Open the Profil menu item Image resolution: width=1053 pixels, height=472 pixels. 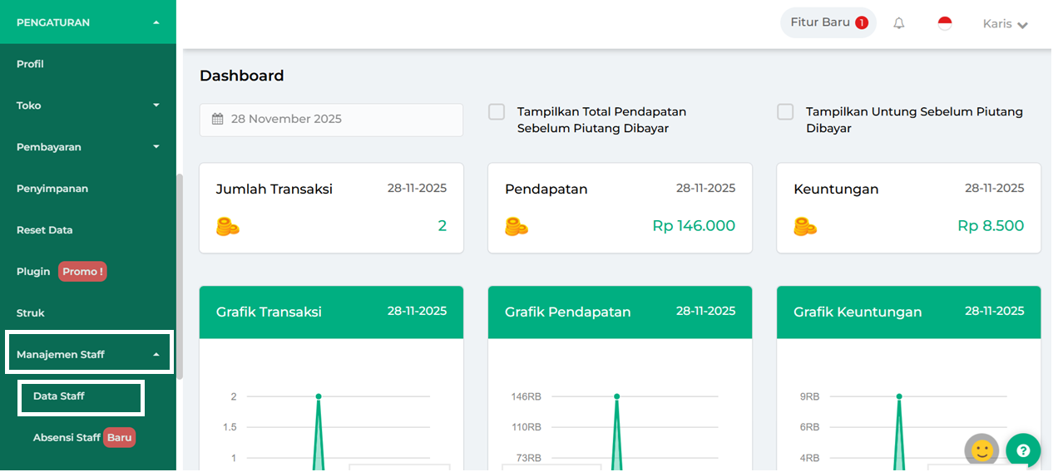[x=31, y=64]
